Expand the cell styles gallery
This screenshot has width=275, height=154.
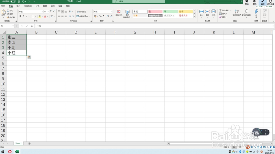(x=194, y=16)
